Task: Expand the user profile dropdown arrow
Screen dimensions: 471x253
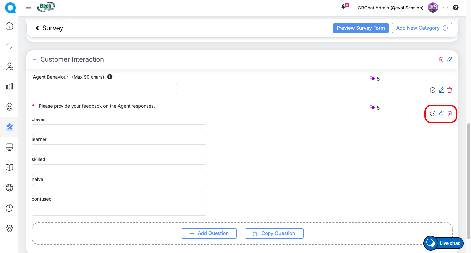Action: 445,8
